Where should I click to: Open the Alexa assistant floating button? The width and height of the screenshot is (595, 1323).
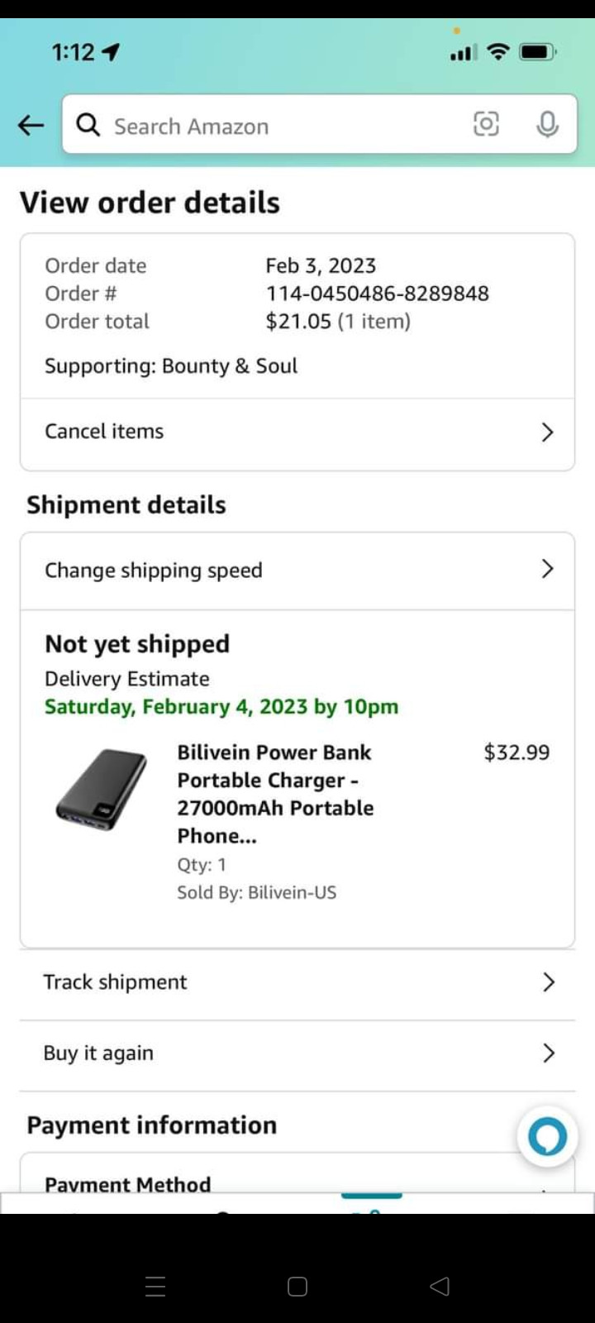[547, 1137]
